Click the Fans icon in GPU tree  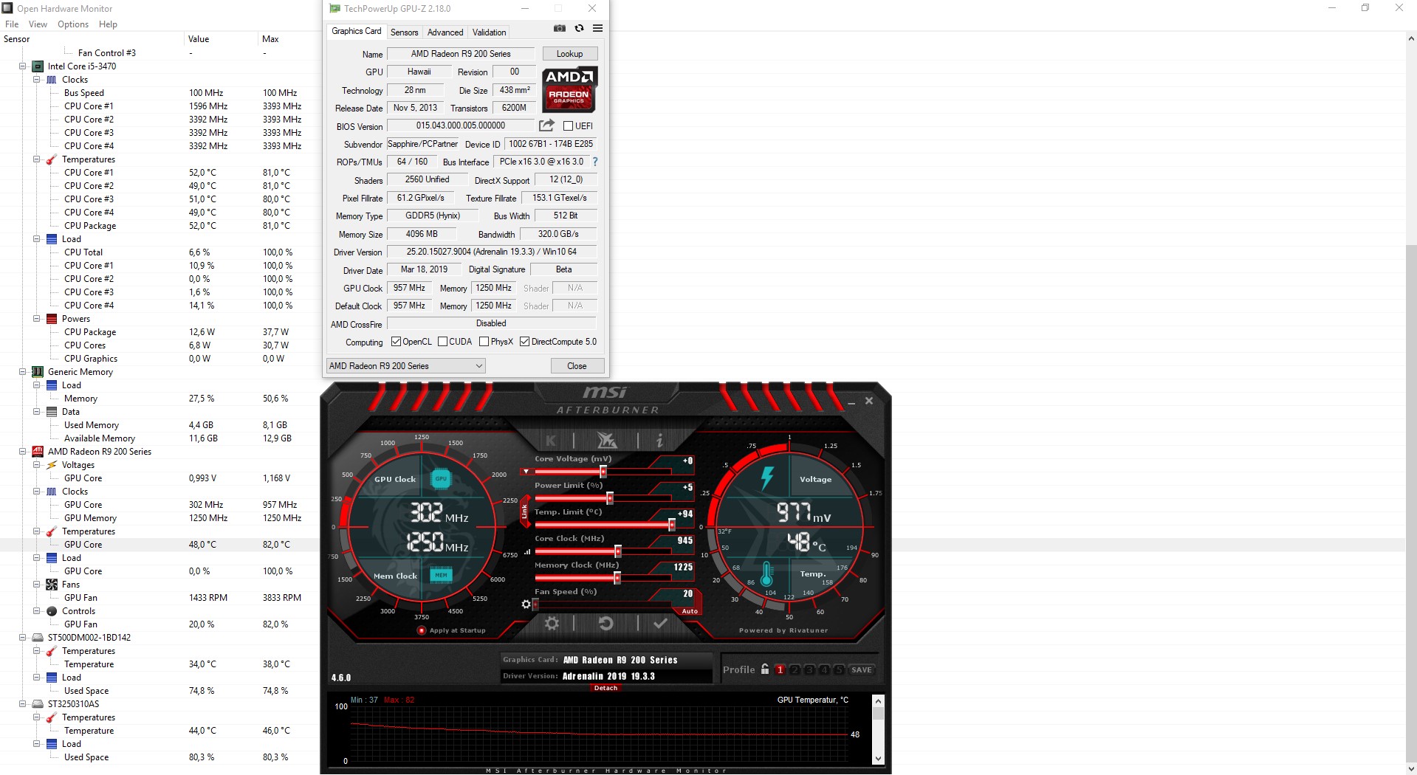point(52,585)
